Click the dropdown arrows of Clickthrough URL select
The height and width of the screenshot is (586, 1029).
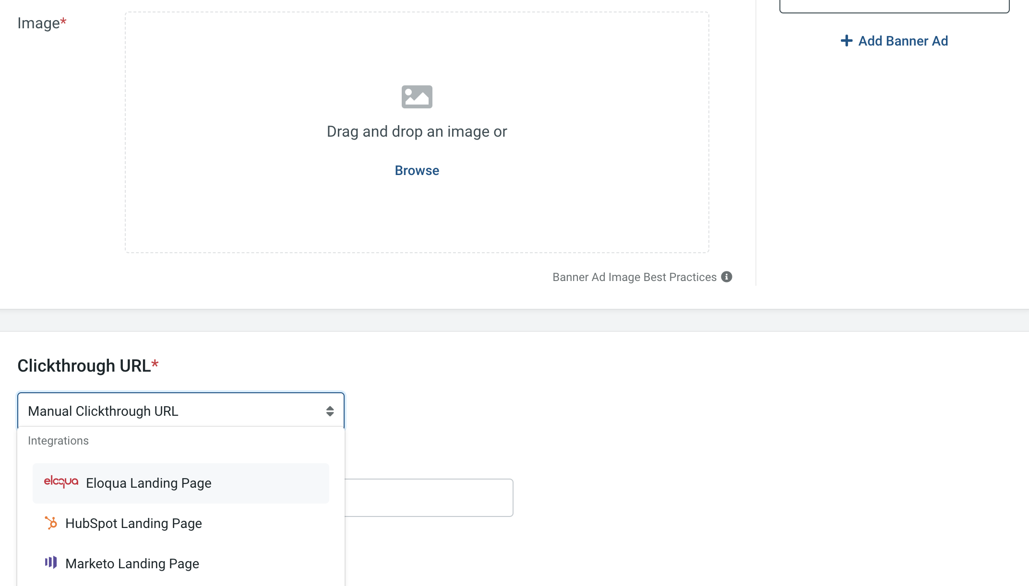[330, 411]
